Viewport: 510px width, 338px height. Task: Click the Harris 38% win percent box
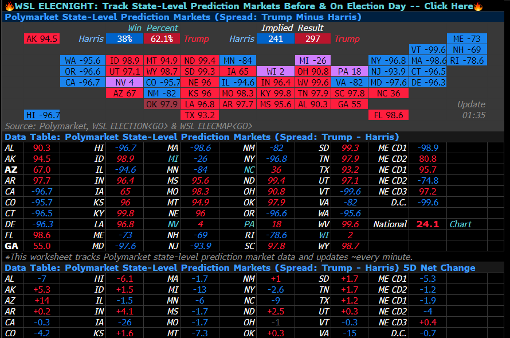click(x=124, y=39)
